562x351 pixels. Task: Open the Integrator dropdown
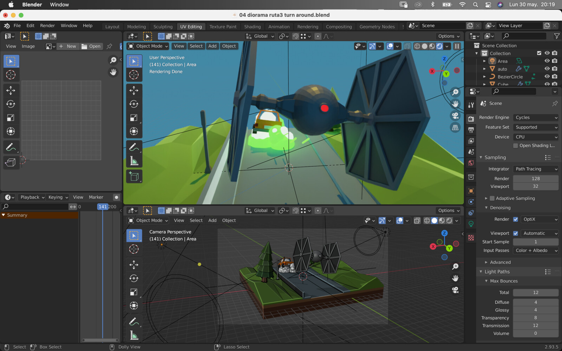[536, 169]
